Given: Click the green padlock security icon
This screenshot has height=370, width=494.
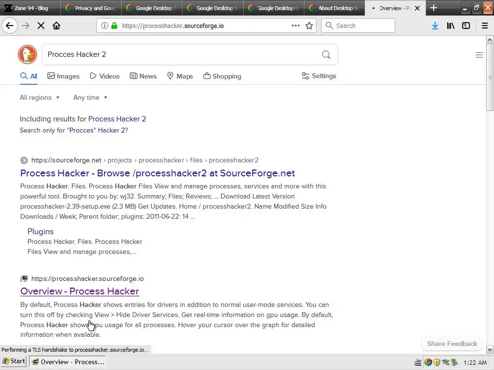Looking at the screenshot, I should tap(114, 26).
